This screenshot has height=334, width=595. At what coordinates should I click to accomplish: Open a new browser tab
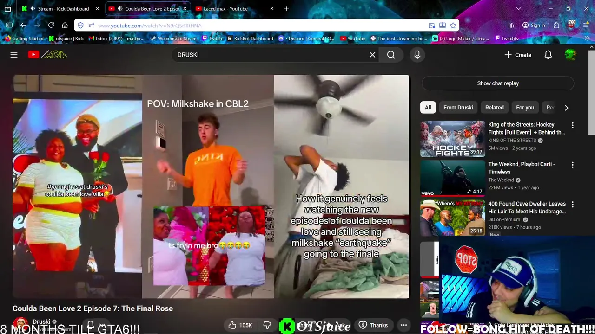point(286,9)
